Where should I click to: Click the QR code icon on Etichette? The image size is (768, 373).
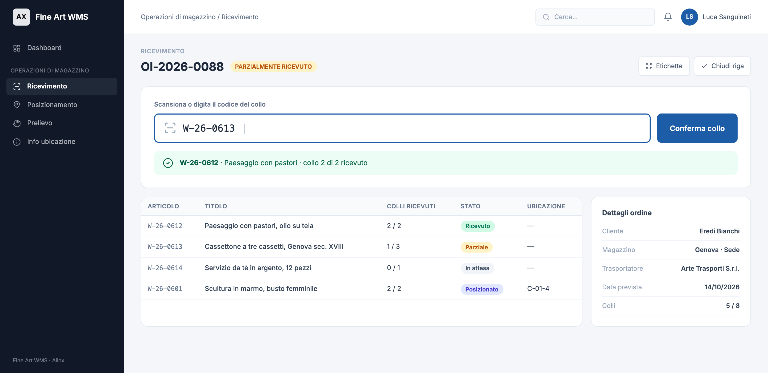649,66
